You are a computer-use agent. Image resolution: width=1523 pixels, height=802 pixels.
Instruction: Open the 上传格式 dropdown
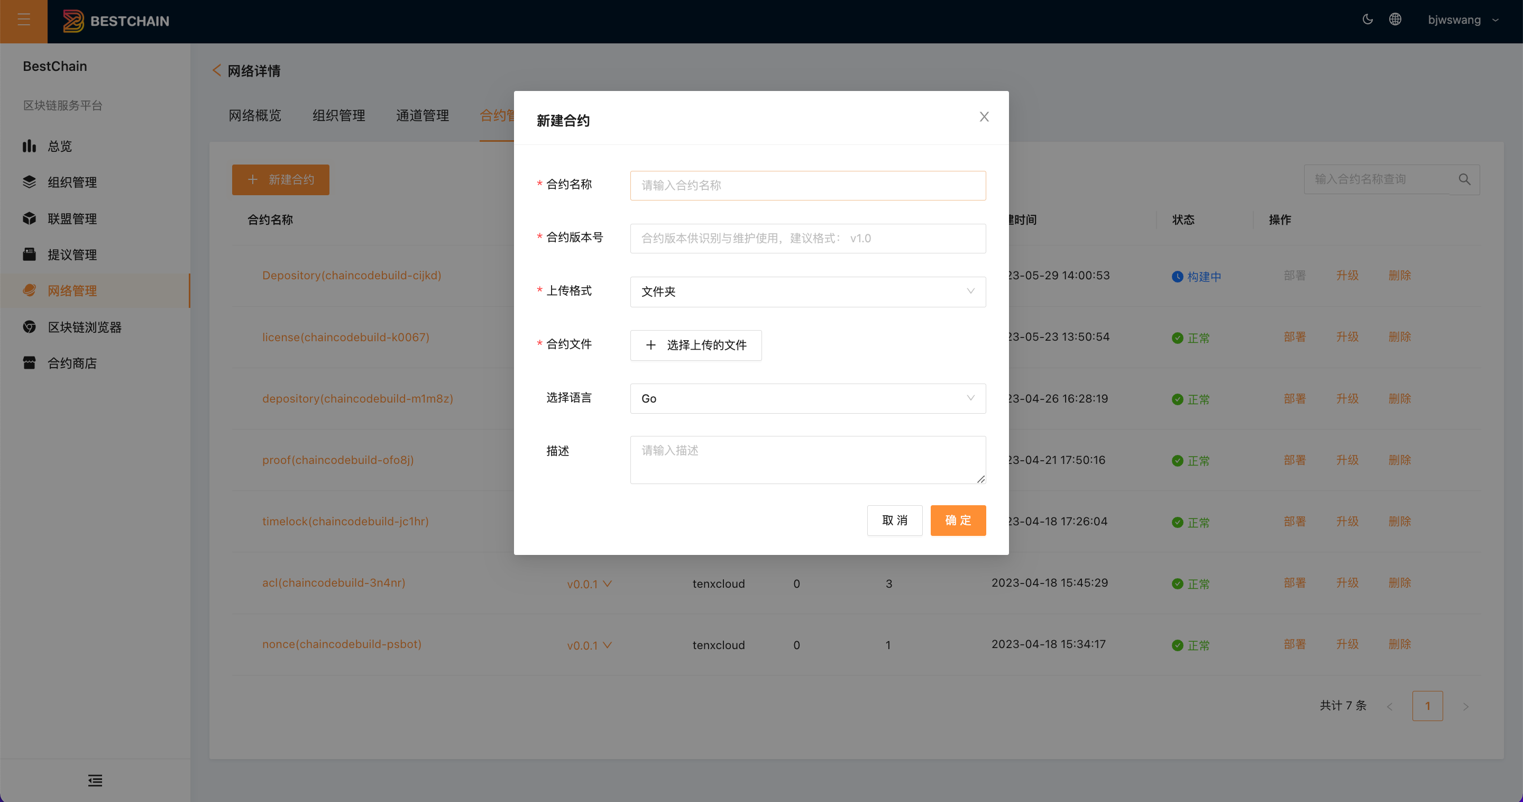(x=808, y=291)
